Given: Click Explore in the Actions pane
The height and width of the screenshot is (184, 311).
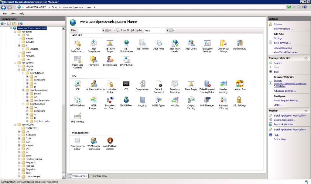Looking at the screenshot, I should tap(278, 24).
